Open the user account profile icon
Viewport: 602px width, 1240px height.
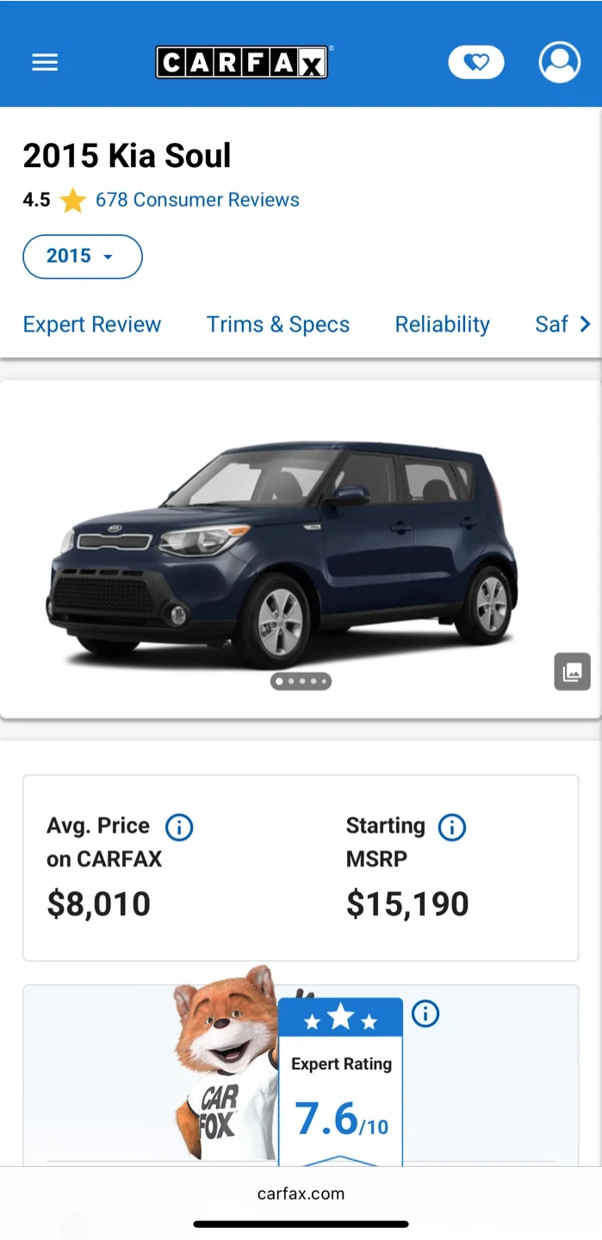click(560, 63)
